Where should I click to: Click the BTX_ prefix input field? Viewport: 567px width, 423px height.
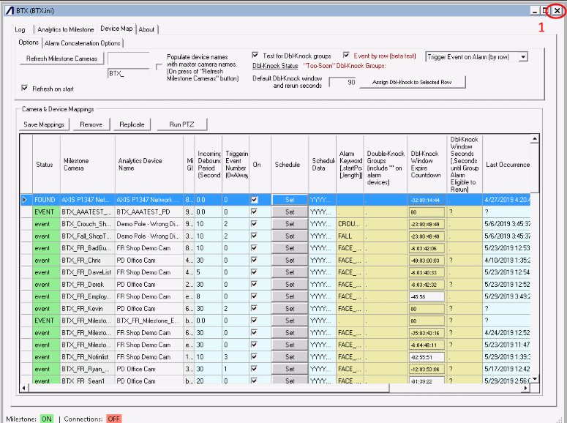[x=128, y=73]
